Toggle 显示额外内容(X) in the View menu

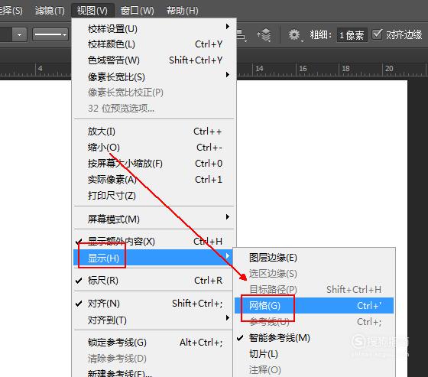point(154,241)
